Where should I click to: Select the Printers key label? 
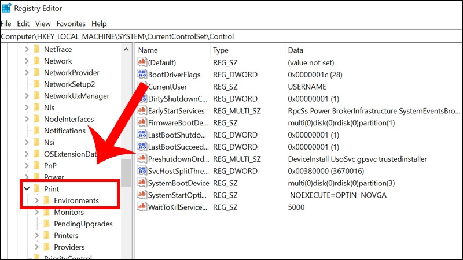[66, 235]
